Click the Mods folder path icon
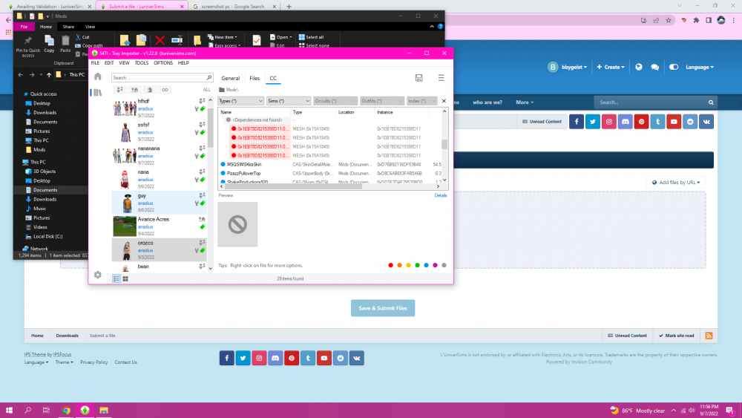The height and width of the screenshot is (418, 742). [221, 90]
